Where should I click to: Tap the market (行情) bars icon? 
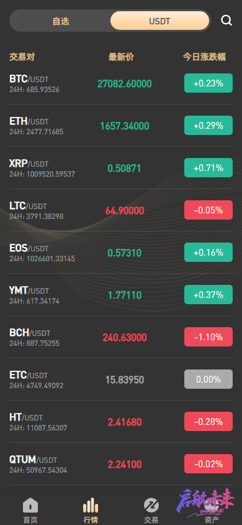(x=91, y=505)
